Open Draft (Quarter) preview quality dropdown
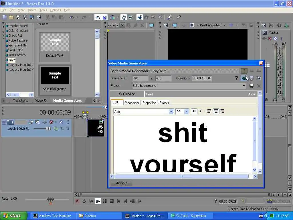 point(225,25)
